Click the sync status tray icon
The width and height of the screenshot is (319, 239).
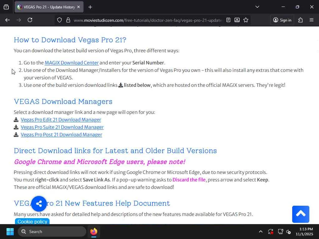tap(271, 232)
